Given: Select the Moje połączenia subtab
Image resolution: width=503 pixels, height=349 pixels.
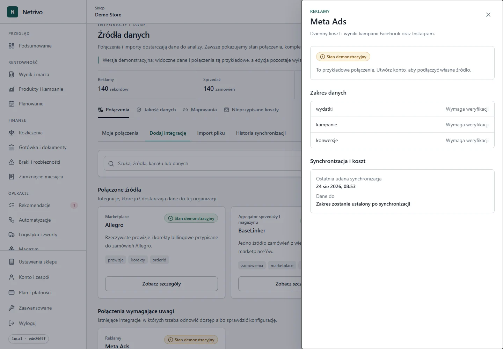Looking at the screenshot, I should 120,133.
